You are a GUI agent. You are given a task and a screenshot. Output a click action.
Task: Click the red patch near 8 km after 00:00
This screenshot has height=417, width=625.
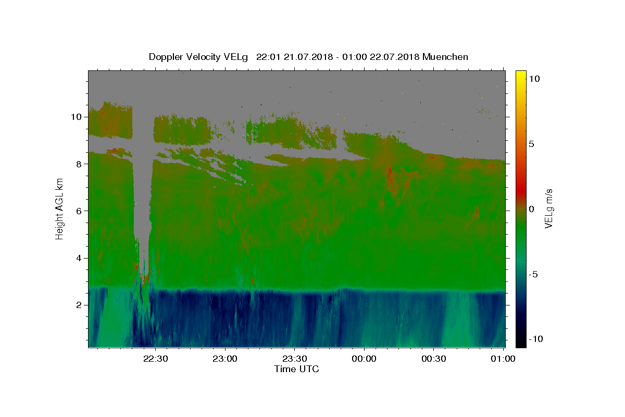click(x=391, y=177)
